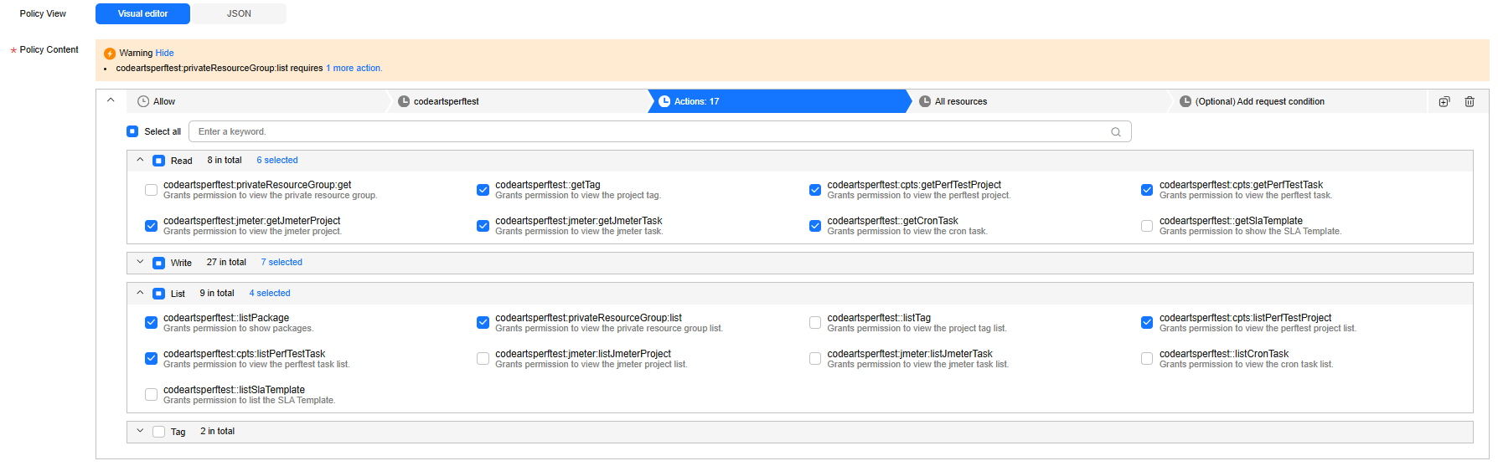This screenshot has height=466, width=1498.
Task: Click the request condition step icon
Action: (x=1185, y=101)
